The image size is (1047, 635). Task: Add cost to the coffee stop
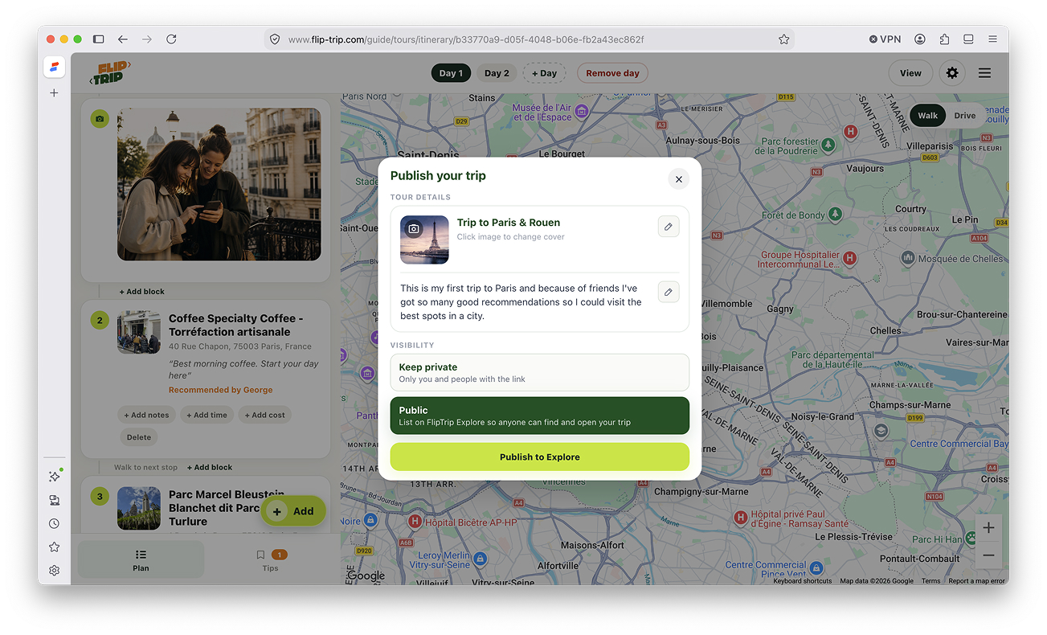tap(265, 415)
